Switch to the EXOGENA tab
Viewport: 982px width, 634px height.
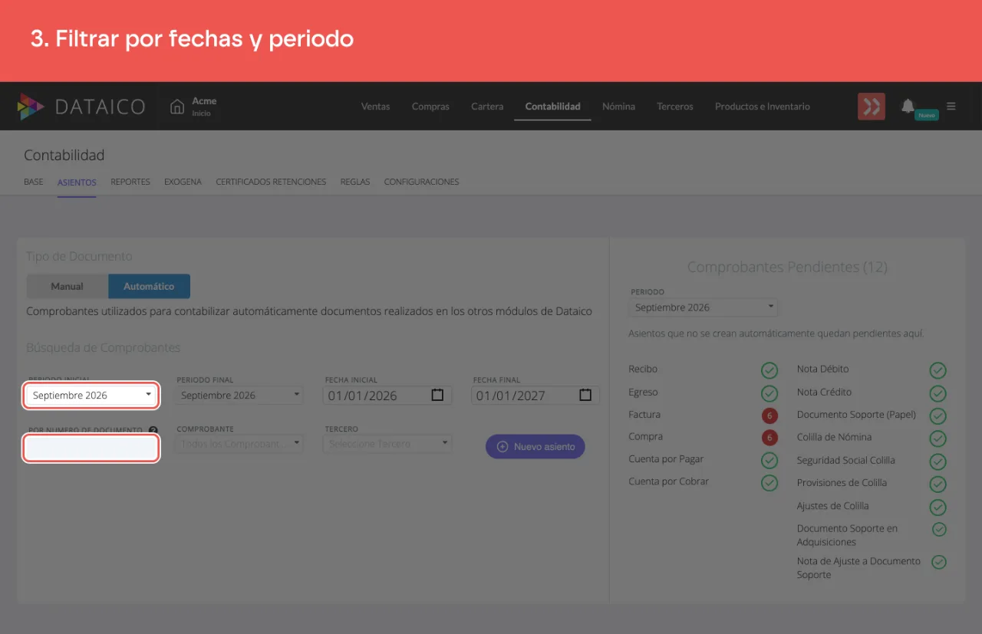[183, 182]
